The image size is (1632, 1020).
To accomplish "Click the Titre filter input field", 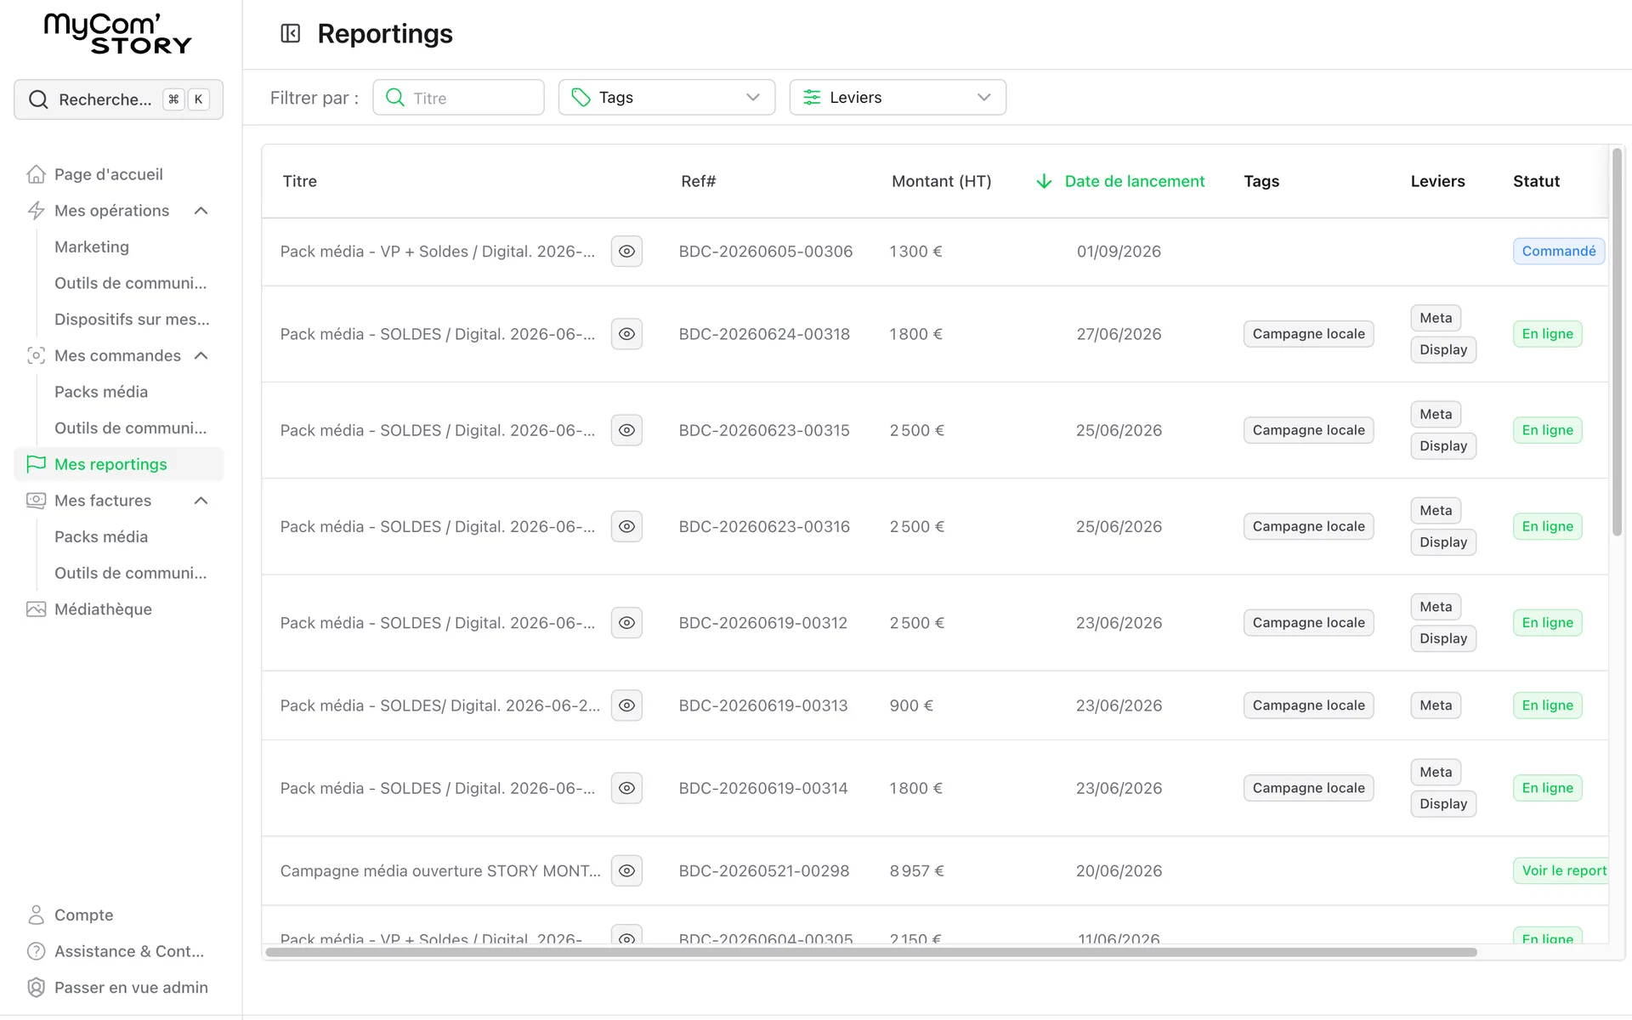I will coord(458,97).
